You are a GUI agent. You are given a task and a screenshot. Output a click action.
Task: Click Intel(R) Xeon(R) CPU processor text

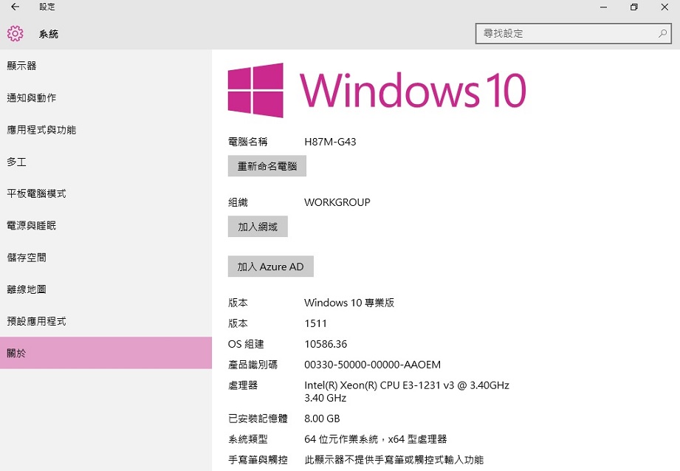[407, 391]
